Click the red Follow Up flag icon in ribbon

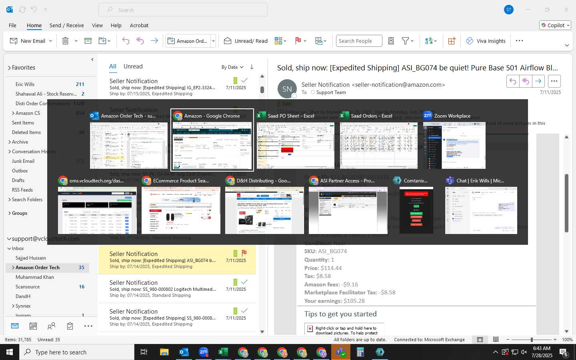click(298, 41)
